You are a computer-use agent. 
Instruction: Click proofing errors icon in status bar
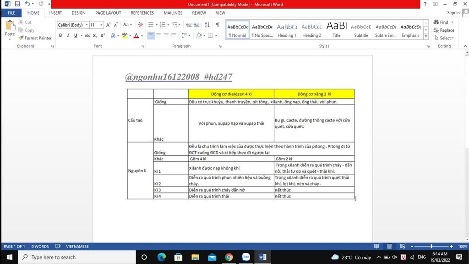tap(58, 246)
